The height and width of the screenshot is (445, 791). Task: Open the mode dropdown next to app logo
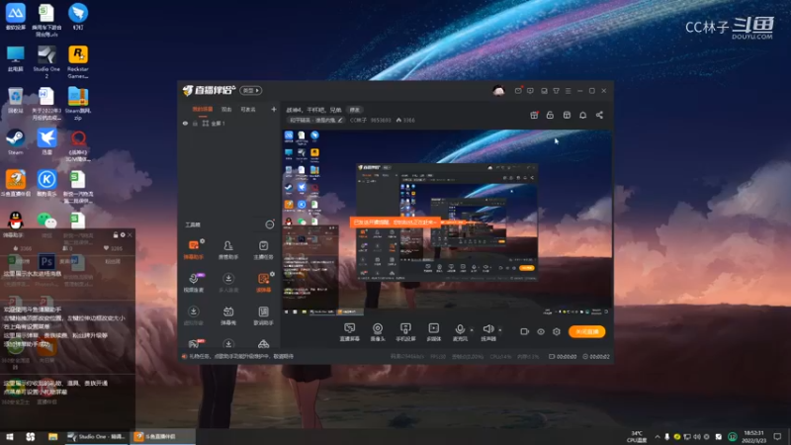[x=251, y=90]
